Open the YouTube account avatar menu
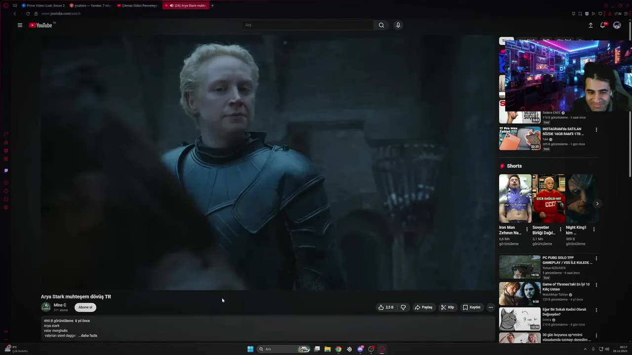Image resolution: width=632 pixels, height=355 pixels. (617, 25)
